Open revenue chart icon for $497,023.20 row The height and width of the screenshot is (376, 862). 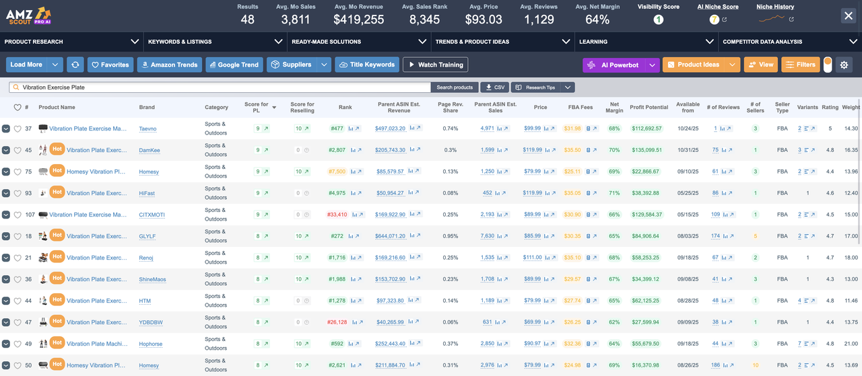coord(413,128)
